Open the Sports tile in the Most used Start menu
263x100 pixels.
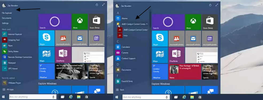96,71
